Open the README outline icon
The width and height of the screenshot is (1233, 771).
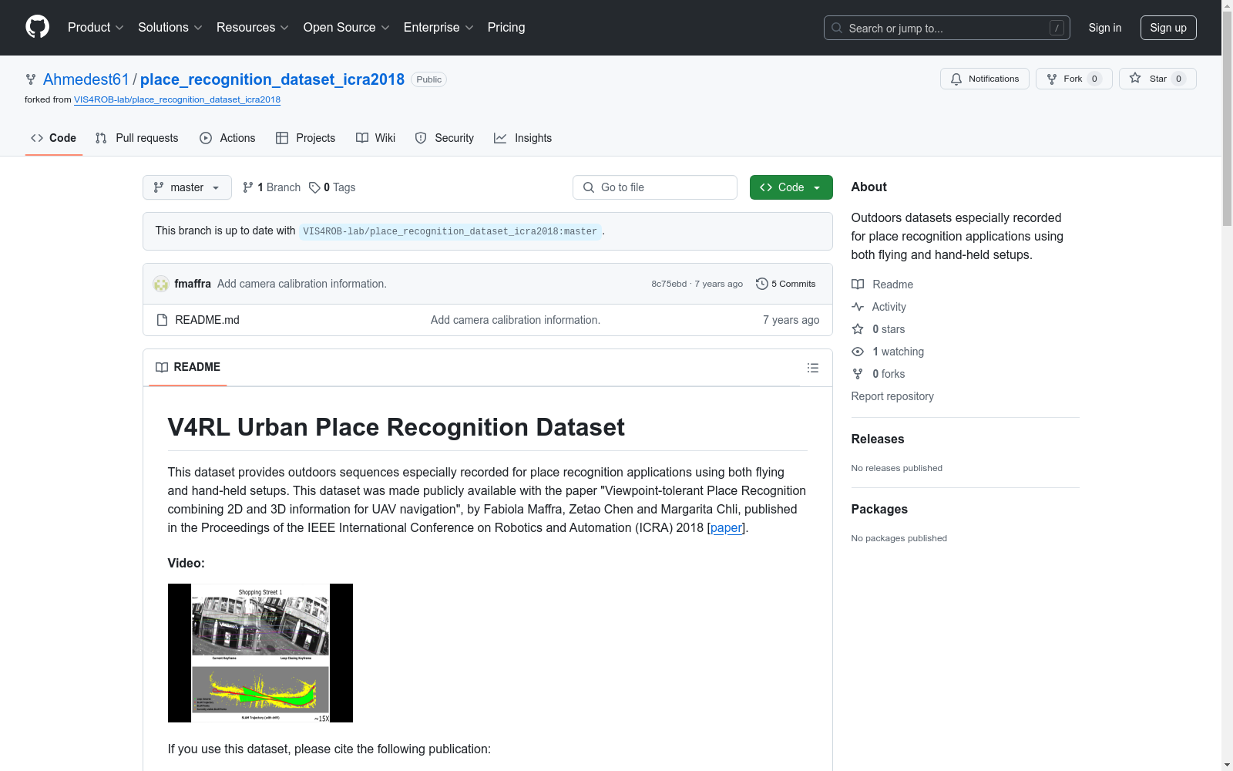(813, 368)
